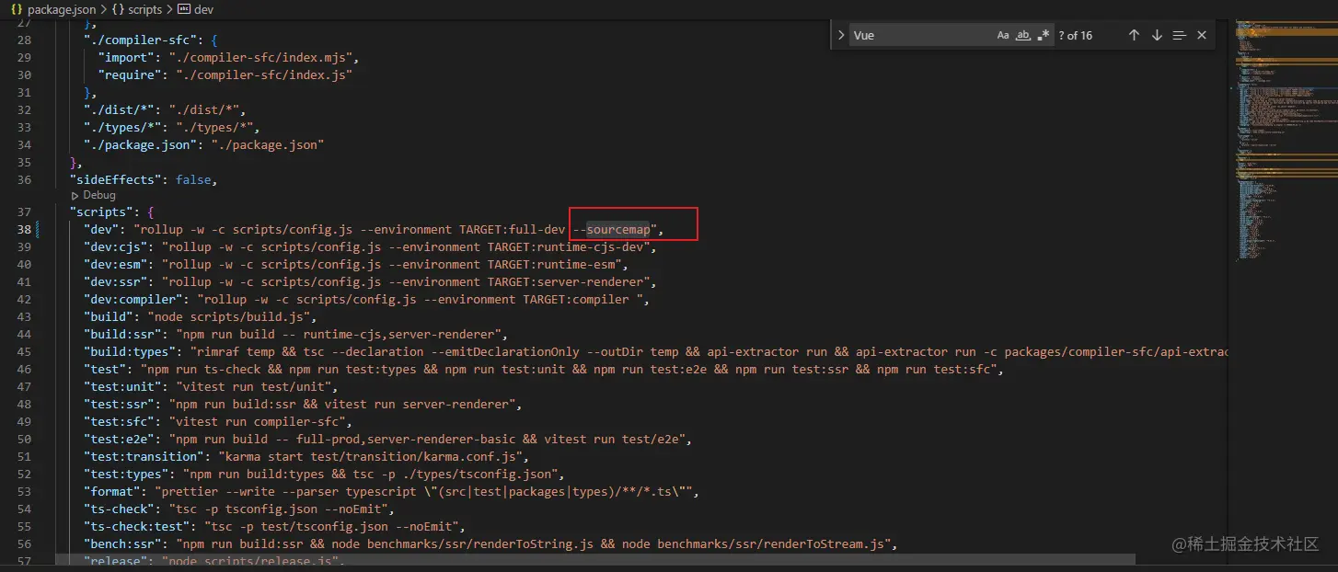Click line number 28 in gutter
This screenshot has height=572, width=1338.
[x=24, y=40]
